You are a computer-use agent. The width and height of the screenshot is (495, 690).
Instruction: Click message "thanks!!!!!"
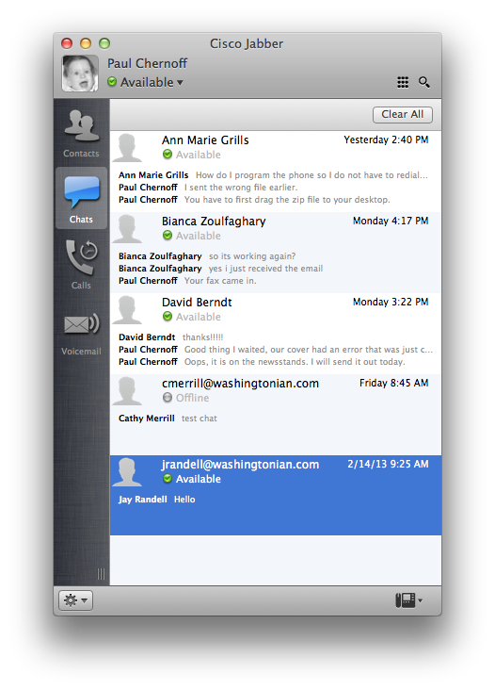pos(203,337)
